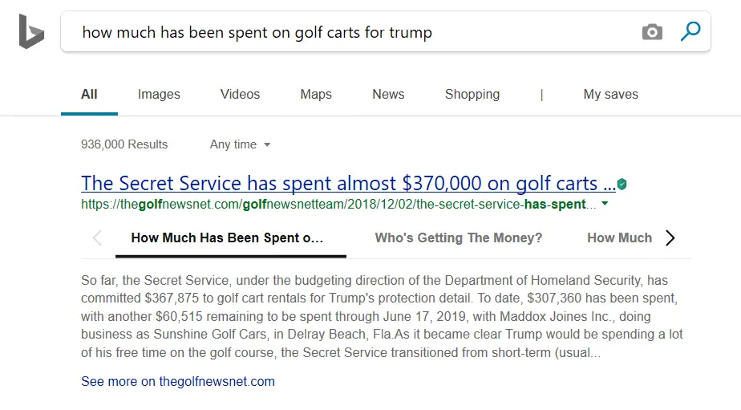Click See more on thegolfnewsnet.com
Image resolution: width=741 pixels, height=410 pixels.
(178, 381)
